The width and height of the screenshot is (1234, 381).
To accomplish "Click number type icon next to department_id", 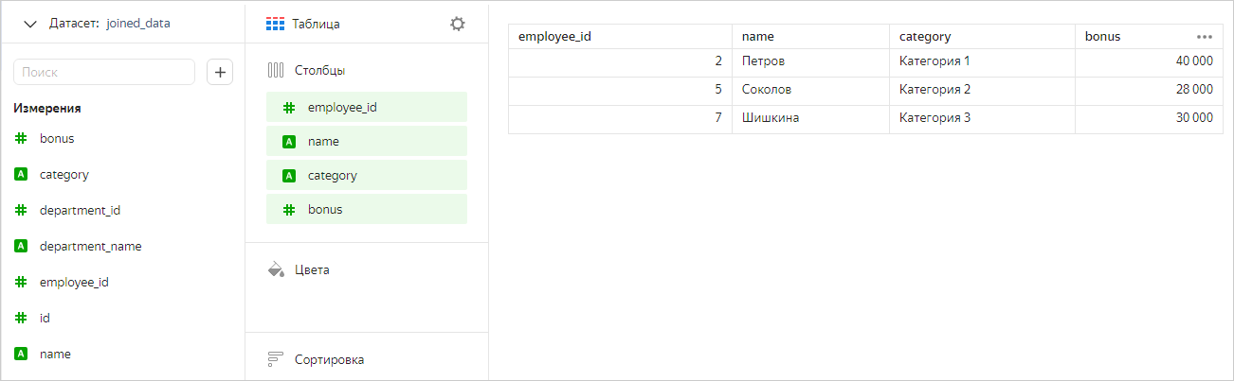I will point(21,210).
